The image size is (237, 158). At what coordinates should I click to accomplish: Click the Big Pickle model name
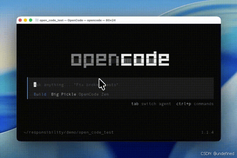pos(64,94)
